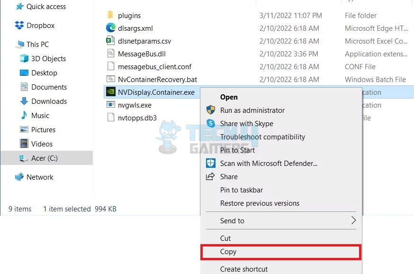Click the Edge icon beside dlsargs.xml
414x274 pixels.
(111, 28)
